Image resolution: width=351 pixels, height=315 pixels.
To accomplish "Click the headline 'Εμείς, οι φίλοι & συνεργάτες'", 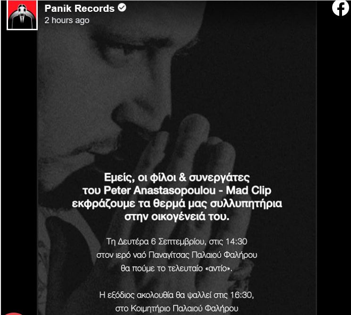I will pyautogui.click(x=177, y=178).
